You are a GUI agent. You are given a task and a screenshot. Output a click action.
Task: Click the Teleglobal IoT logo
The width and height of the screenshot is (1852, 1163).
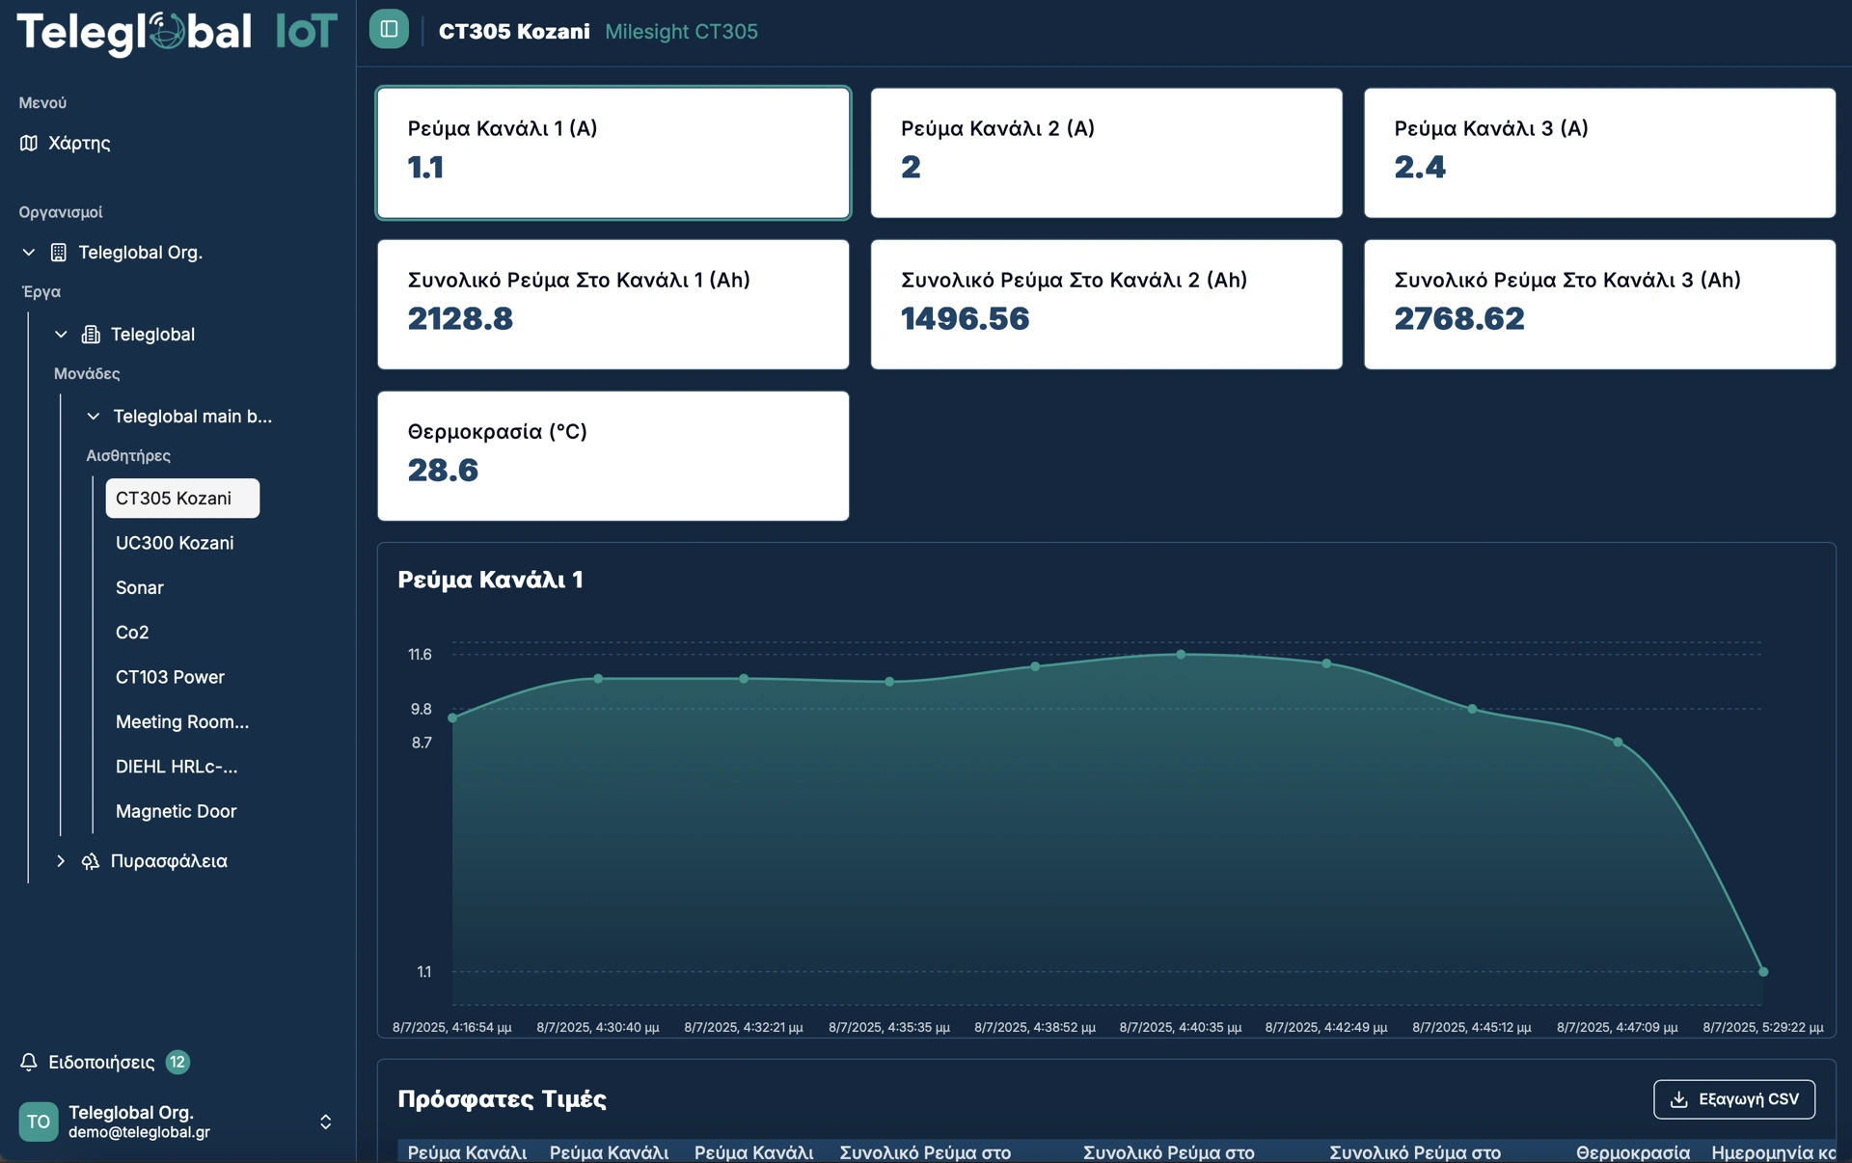coord(177,31)
